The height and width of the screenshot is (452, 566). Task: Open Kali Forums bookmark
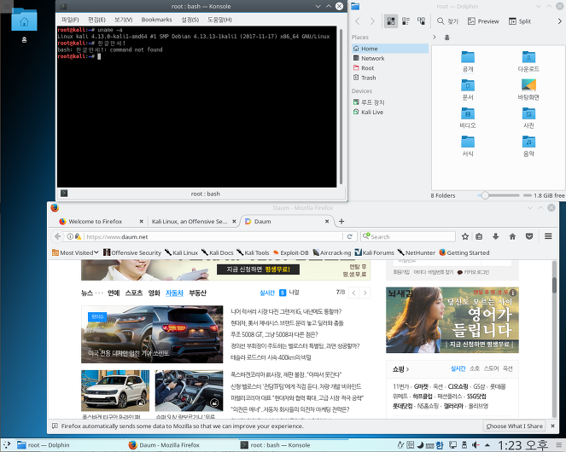(x=374, y=252)
